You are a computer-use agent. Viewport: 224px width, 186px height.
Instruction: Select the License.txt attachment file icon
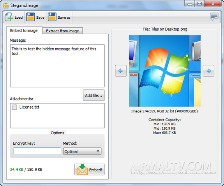coord(14,107)
